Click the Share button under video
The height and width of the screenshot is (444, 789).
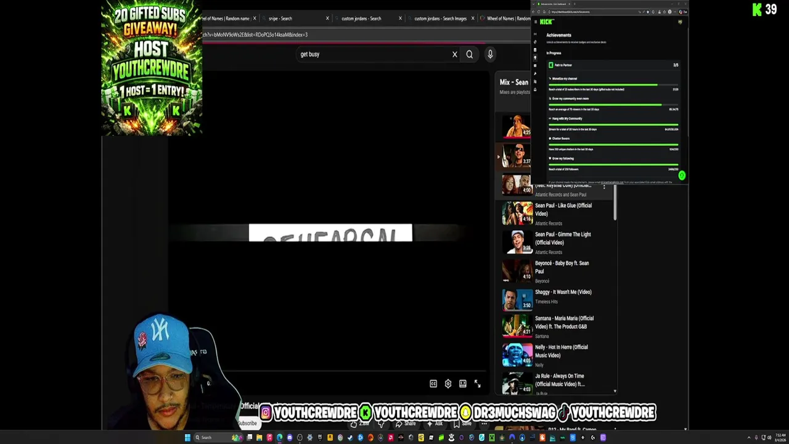point(406,424)
